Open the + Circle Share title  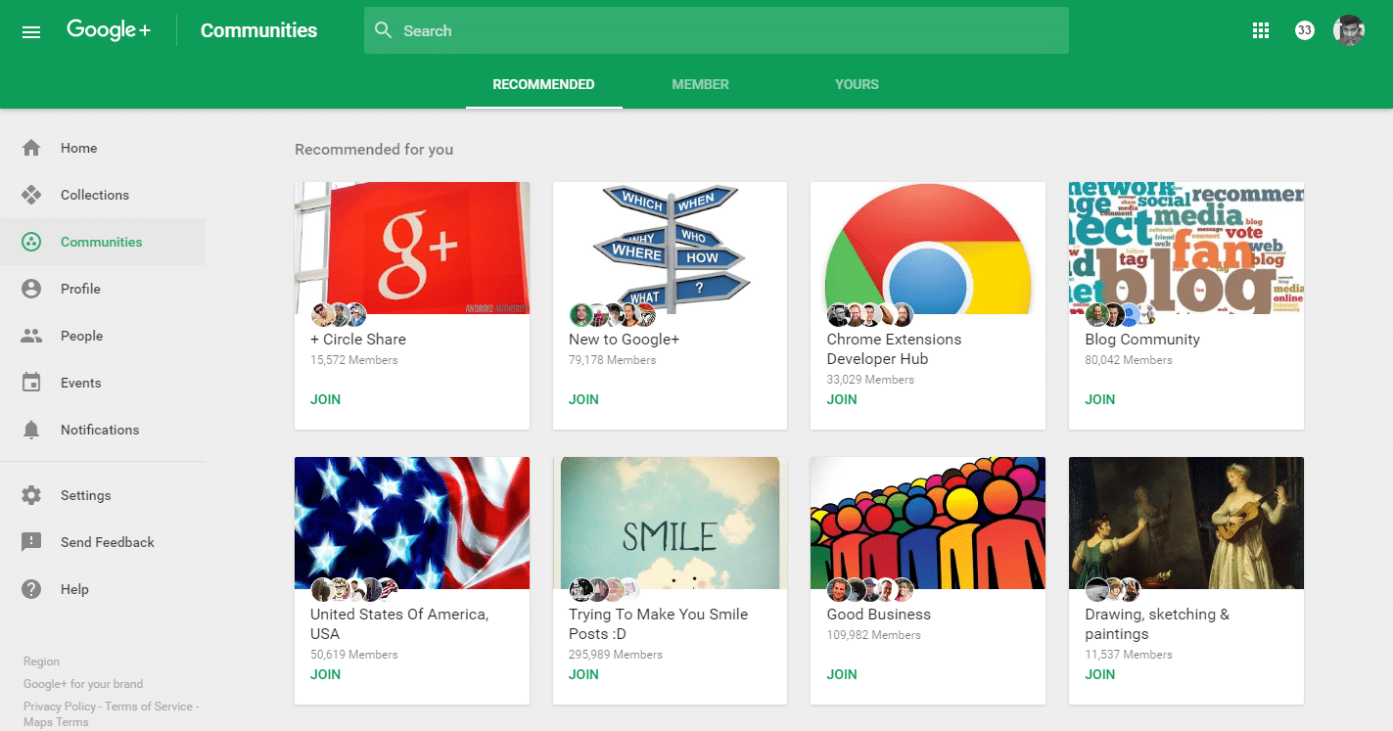coord(358,340)
